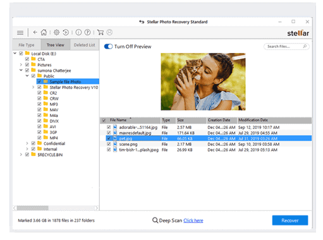Click the Recover button
The width and height of the screenshot is (323, 240).
[290, 220]
